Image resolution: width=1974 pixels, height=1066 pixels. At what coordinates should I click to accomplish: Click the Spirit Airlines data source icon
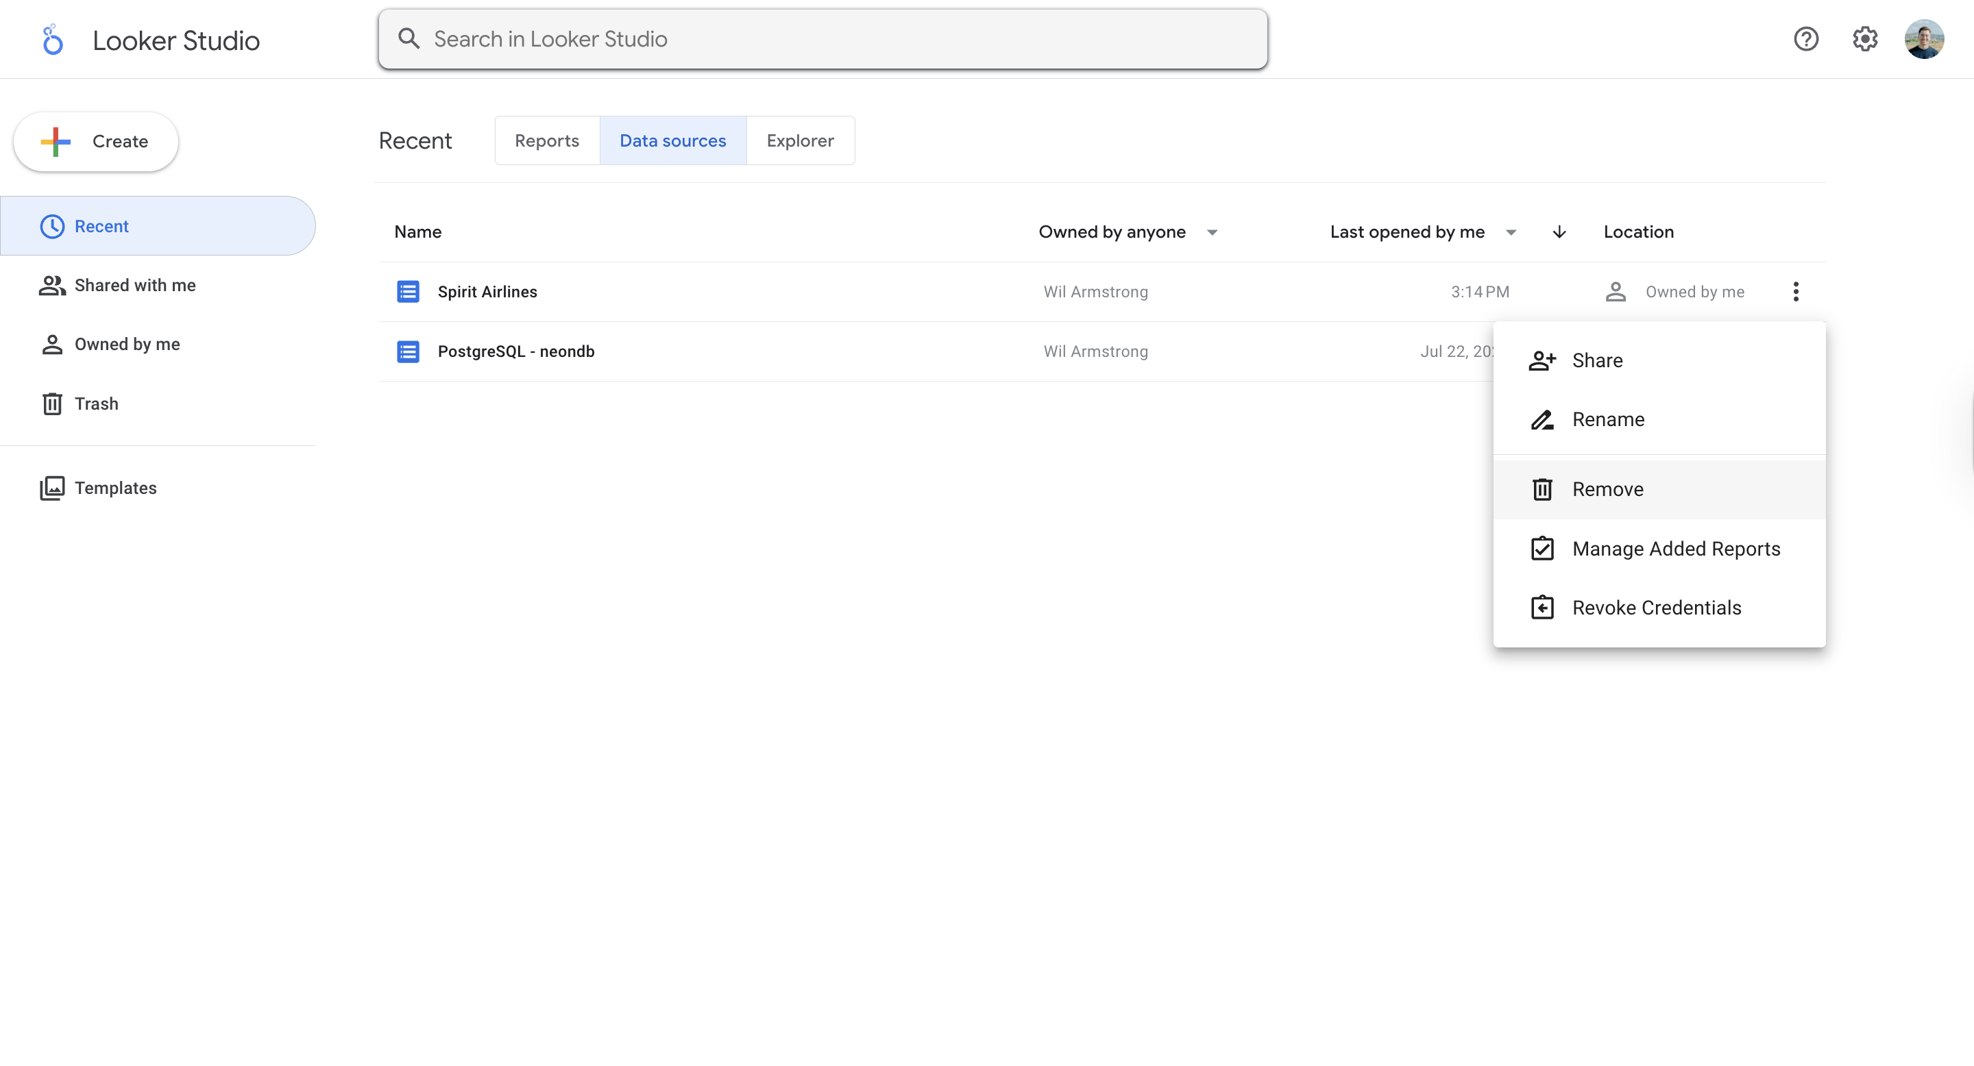(408, 292)
